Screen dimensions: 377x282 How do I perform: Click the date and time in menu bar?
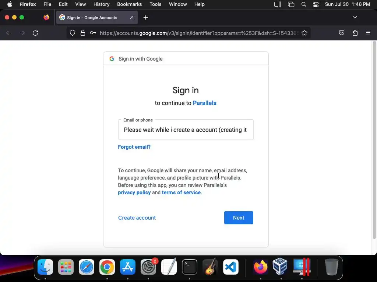[x=348, y=4]
